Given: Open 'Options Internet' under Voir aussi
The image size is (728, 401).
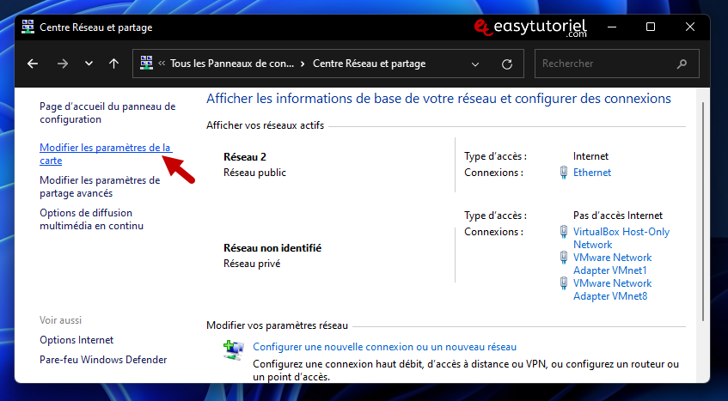Looking at the screenshot, I should [76, 340].
